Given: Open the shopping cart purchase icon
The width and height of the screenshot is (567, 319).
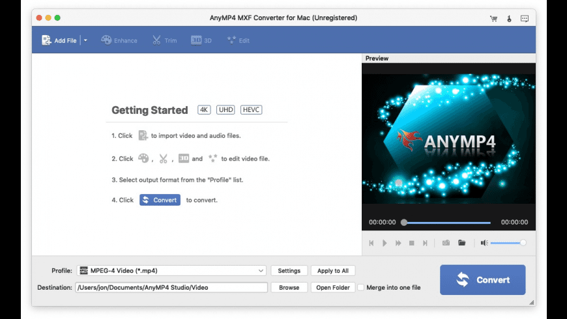Looking at the screenshot, I should [493, 18].
